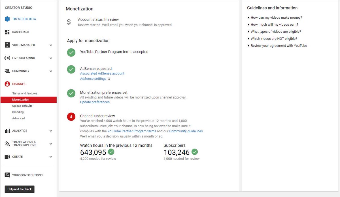This screenshot has height=197, width=340.
Task: Click the Analytics bar chart icon
Action: (x=7, y=131)
